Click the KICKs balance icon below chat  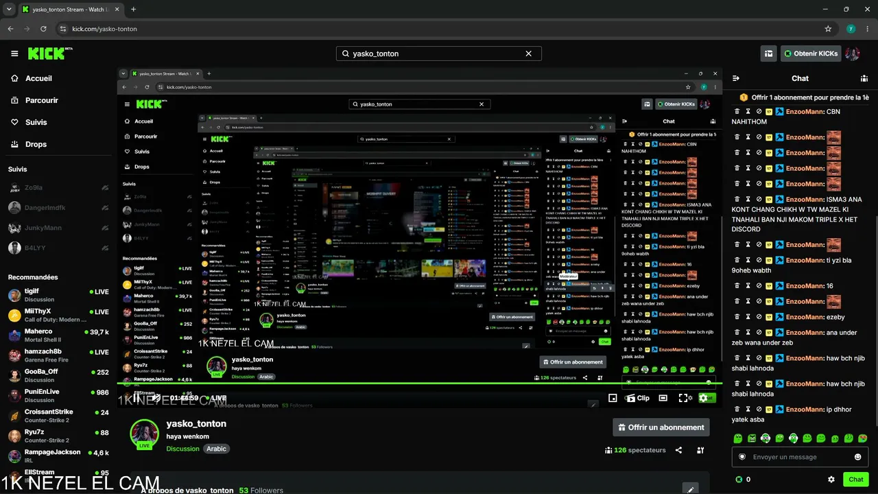click(739, 480)
